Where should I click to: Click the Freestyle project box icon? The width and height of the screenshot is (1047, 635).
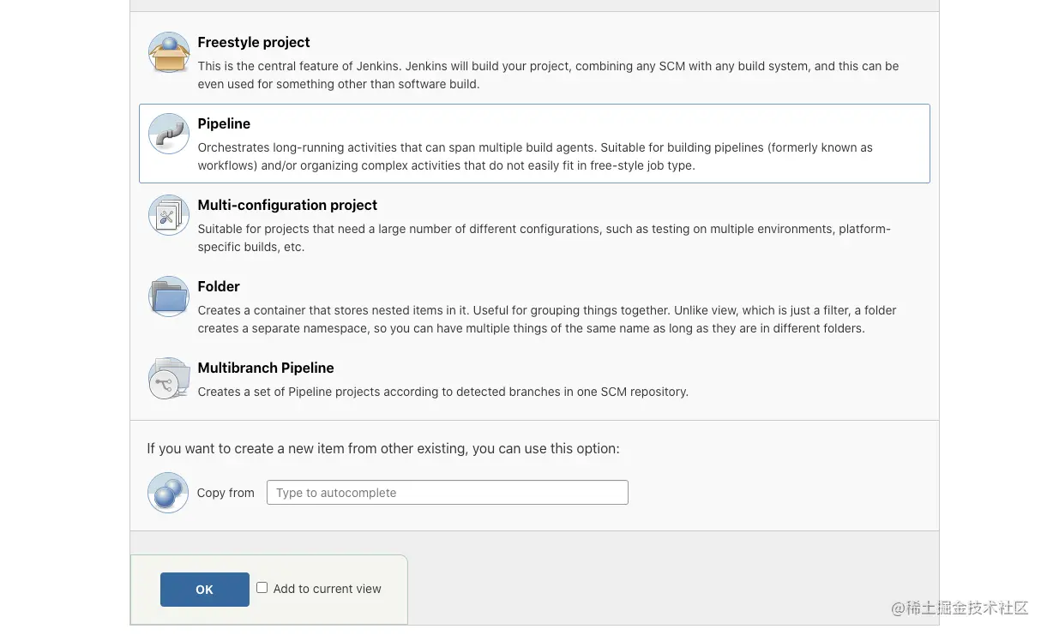[x=169, y=53]
